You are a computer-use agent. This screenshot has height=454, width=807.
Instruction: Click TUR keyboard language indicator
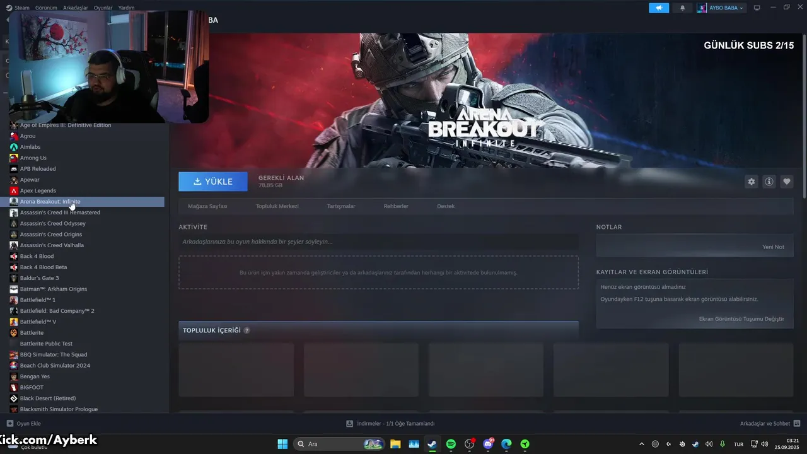(738, 444)
